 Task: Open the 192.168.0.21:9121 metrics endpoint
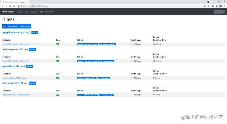pos(16,95)
